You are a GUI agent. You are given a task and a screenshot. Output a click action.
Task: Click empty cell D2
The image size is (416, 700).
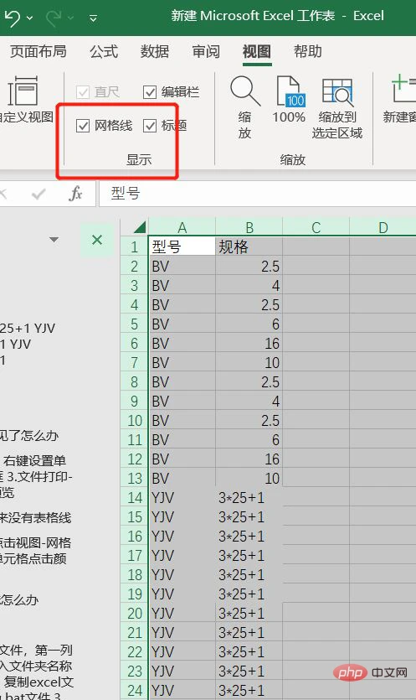(383, 266)
